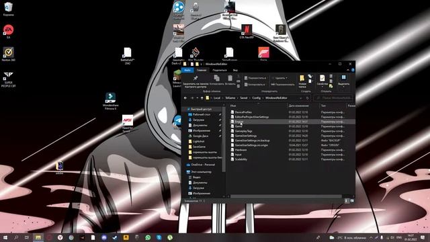Viewport: 430px width, 242px height.
Task: Open the Удалить dropdown in ribbon
Action: (x=279, y=78)
